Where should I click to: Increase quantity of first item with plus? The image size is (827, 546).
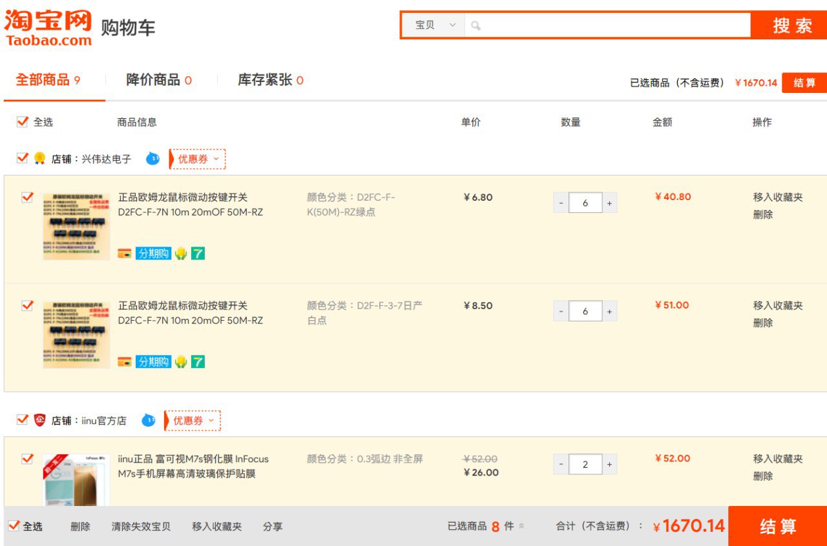click(609, 203)
